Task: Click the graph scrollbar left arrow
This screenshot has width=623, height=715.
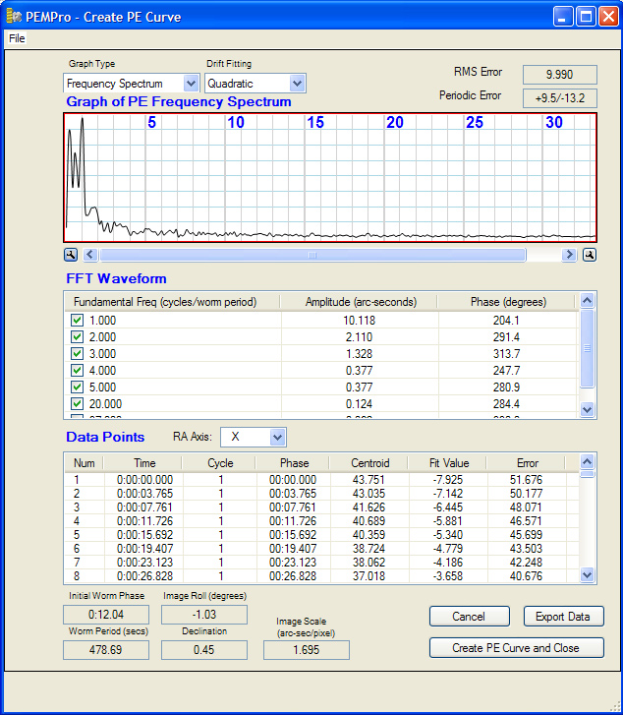Action: pos(90,255)
